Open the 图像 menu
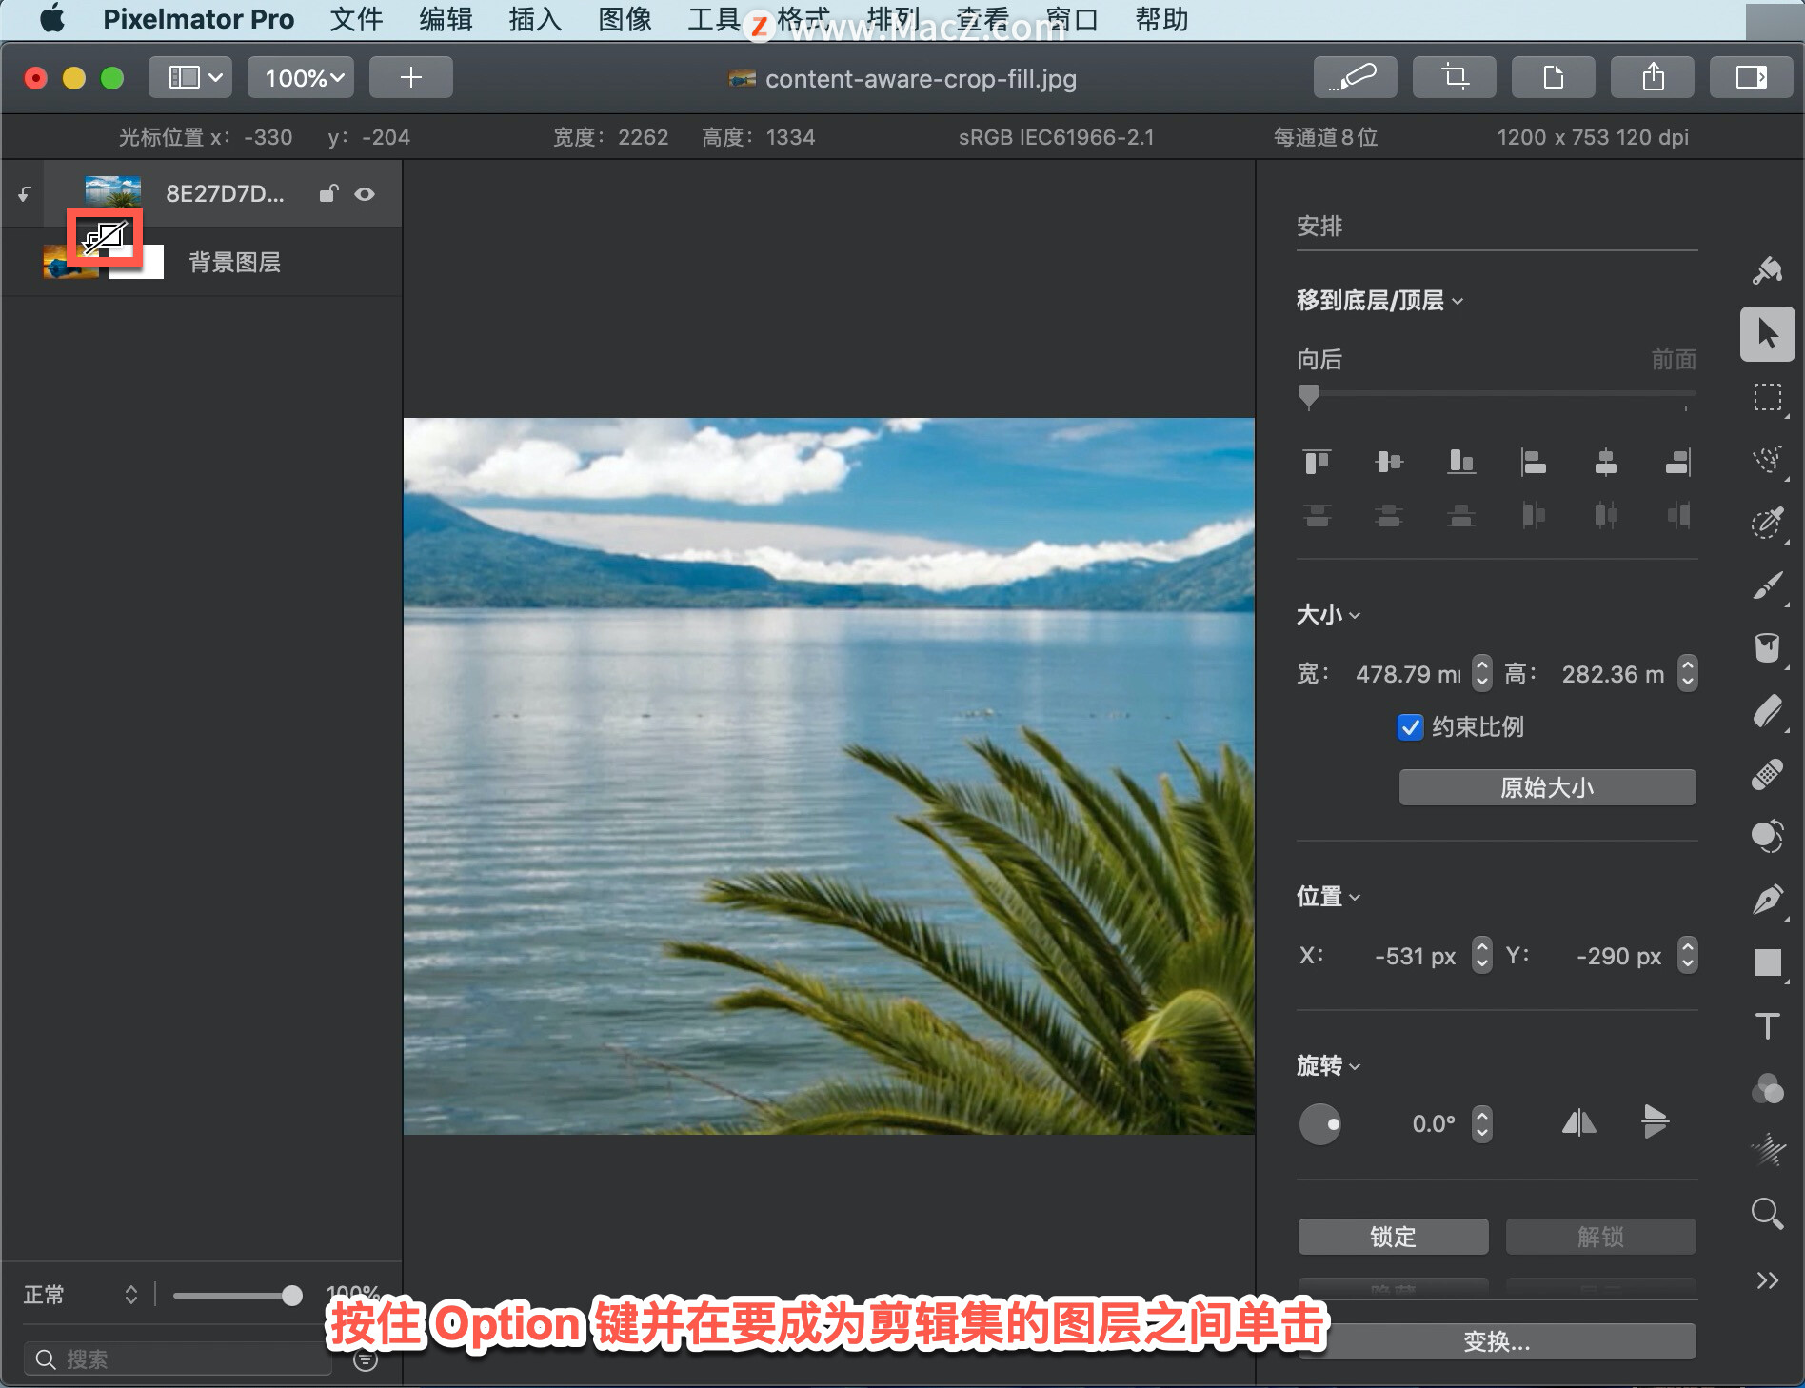Screen dimensions: 1805x1388 [625, 19]
